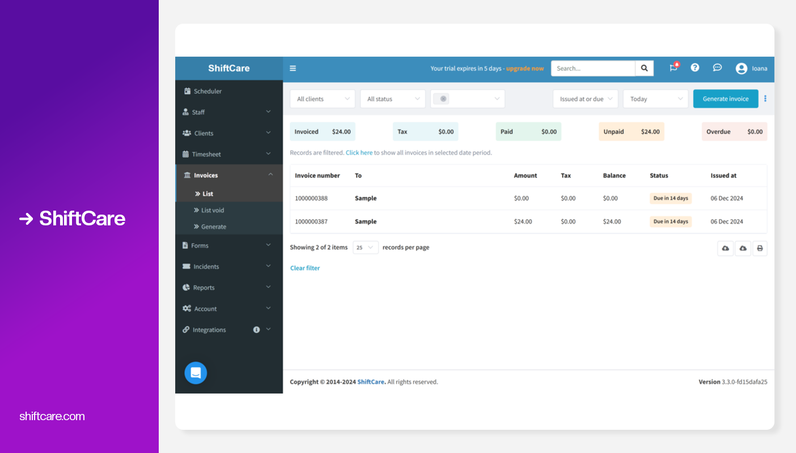Screen dimensions: 796x453
Task: Open the Account menu item
Action: click(x=229, y=309)
